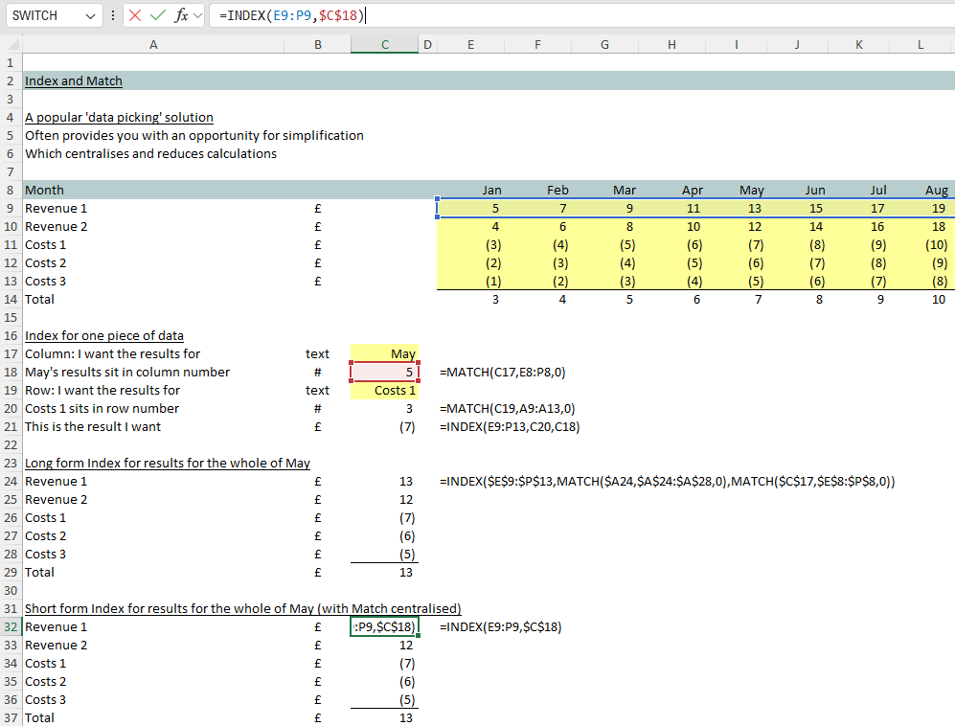Expand the Name Box dropdown showing SWITCH
Viewport: 955px width, 726px height.
point(91,15)
